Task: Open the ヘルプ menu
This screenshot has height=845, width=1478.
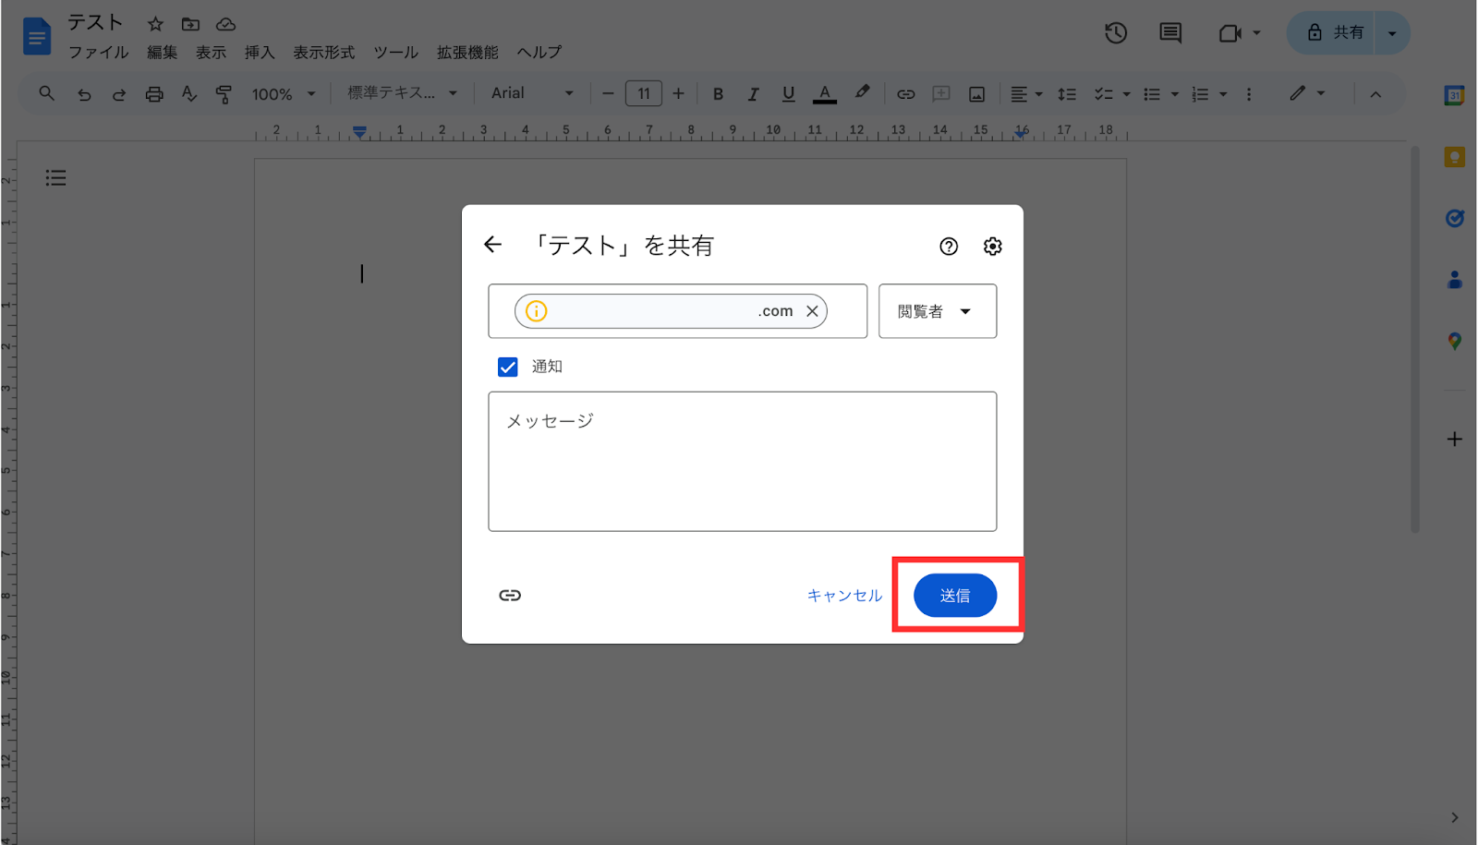Action: pos(539,53)
